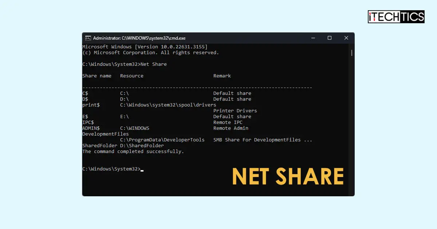Select the Net Share command text
Viewport: 437px width, 229px height.
click(x=154, y=64)
